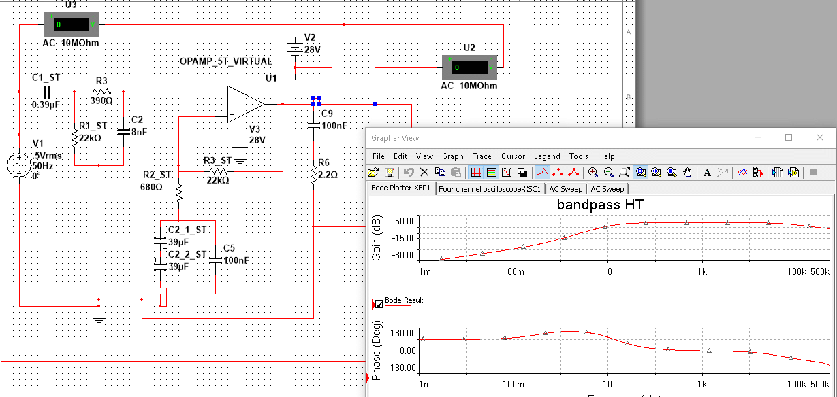Viewport: 837px width, 397px height.
Task: Select the V1 AC voltage source symbol
Action: click(18, 165)
